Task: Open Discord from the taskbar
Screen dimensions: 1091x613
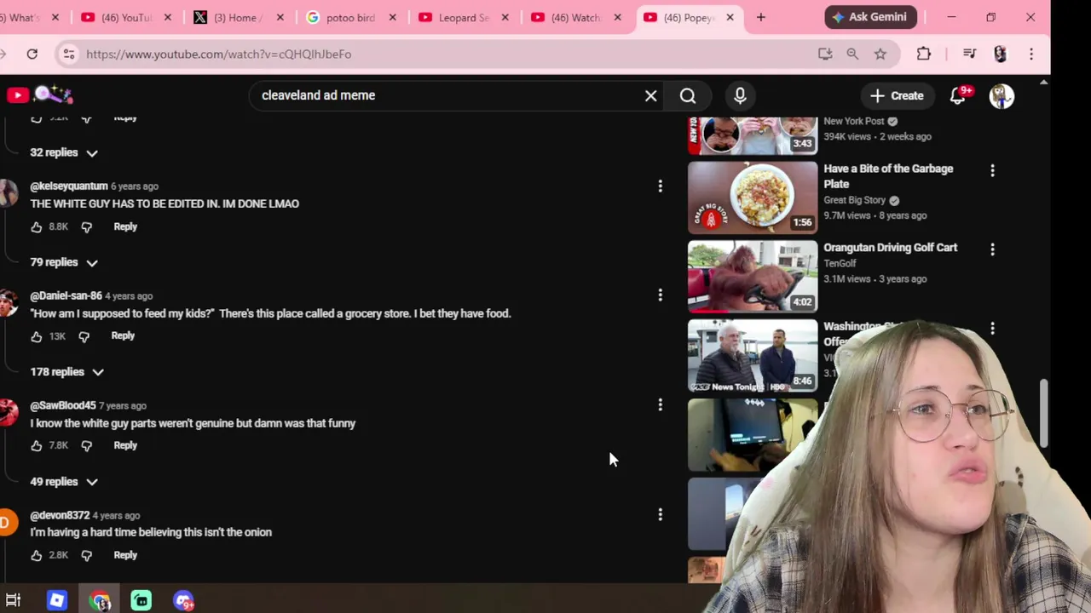Action: [x=183, y=601]
